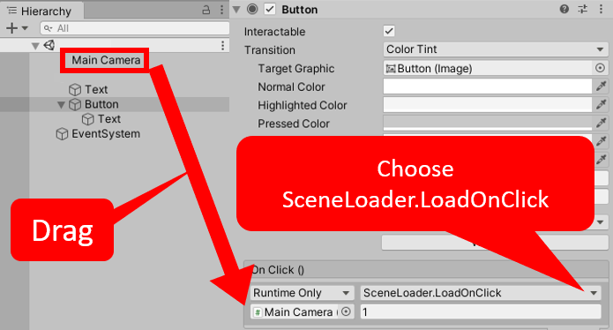Pick Highlighted Color with eyedropper

click(x=601, y=104)
